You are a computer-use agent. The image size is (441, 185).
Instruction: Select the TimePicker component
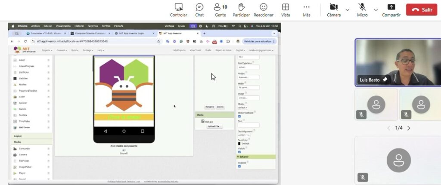pos(25,121)
